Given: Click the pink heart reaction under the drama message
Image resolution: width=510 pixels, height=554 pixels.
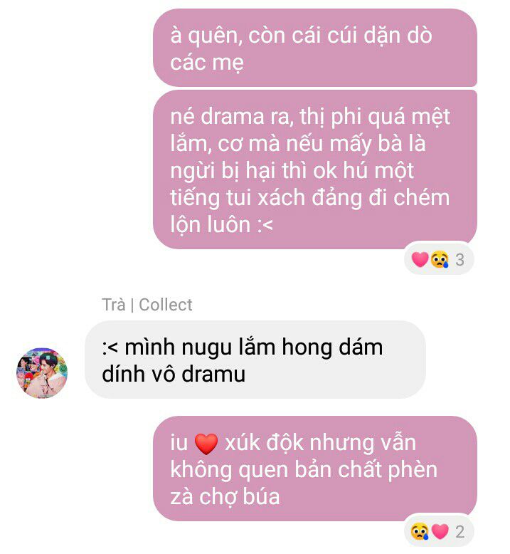Looking at the screenshot, I should point(420,259).
